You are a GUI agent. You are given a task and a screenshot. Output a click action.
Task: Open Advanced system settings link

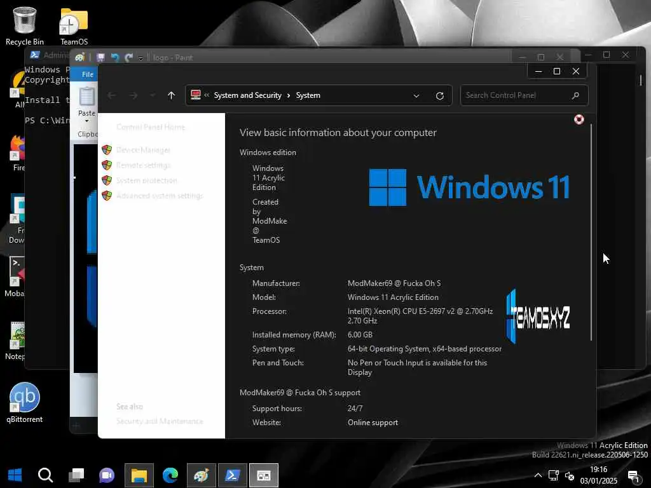[x=160, y=196]
